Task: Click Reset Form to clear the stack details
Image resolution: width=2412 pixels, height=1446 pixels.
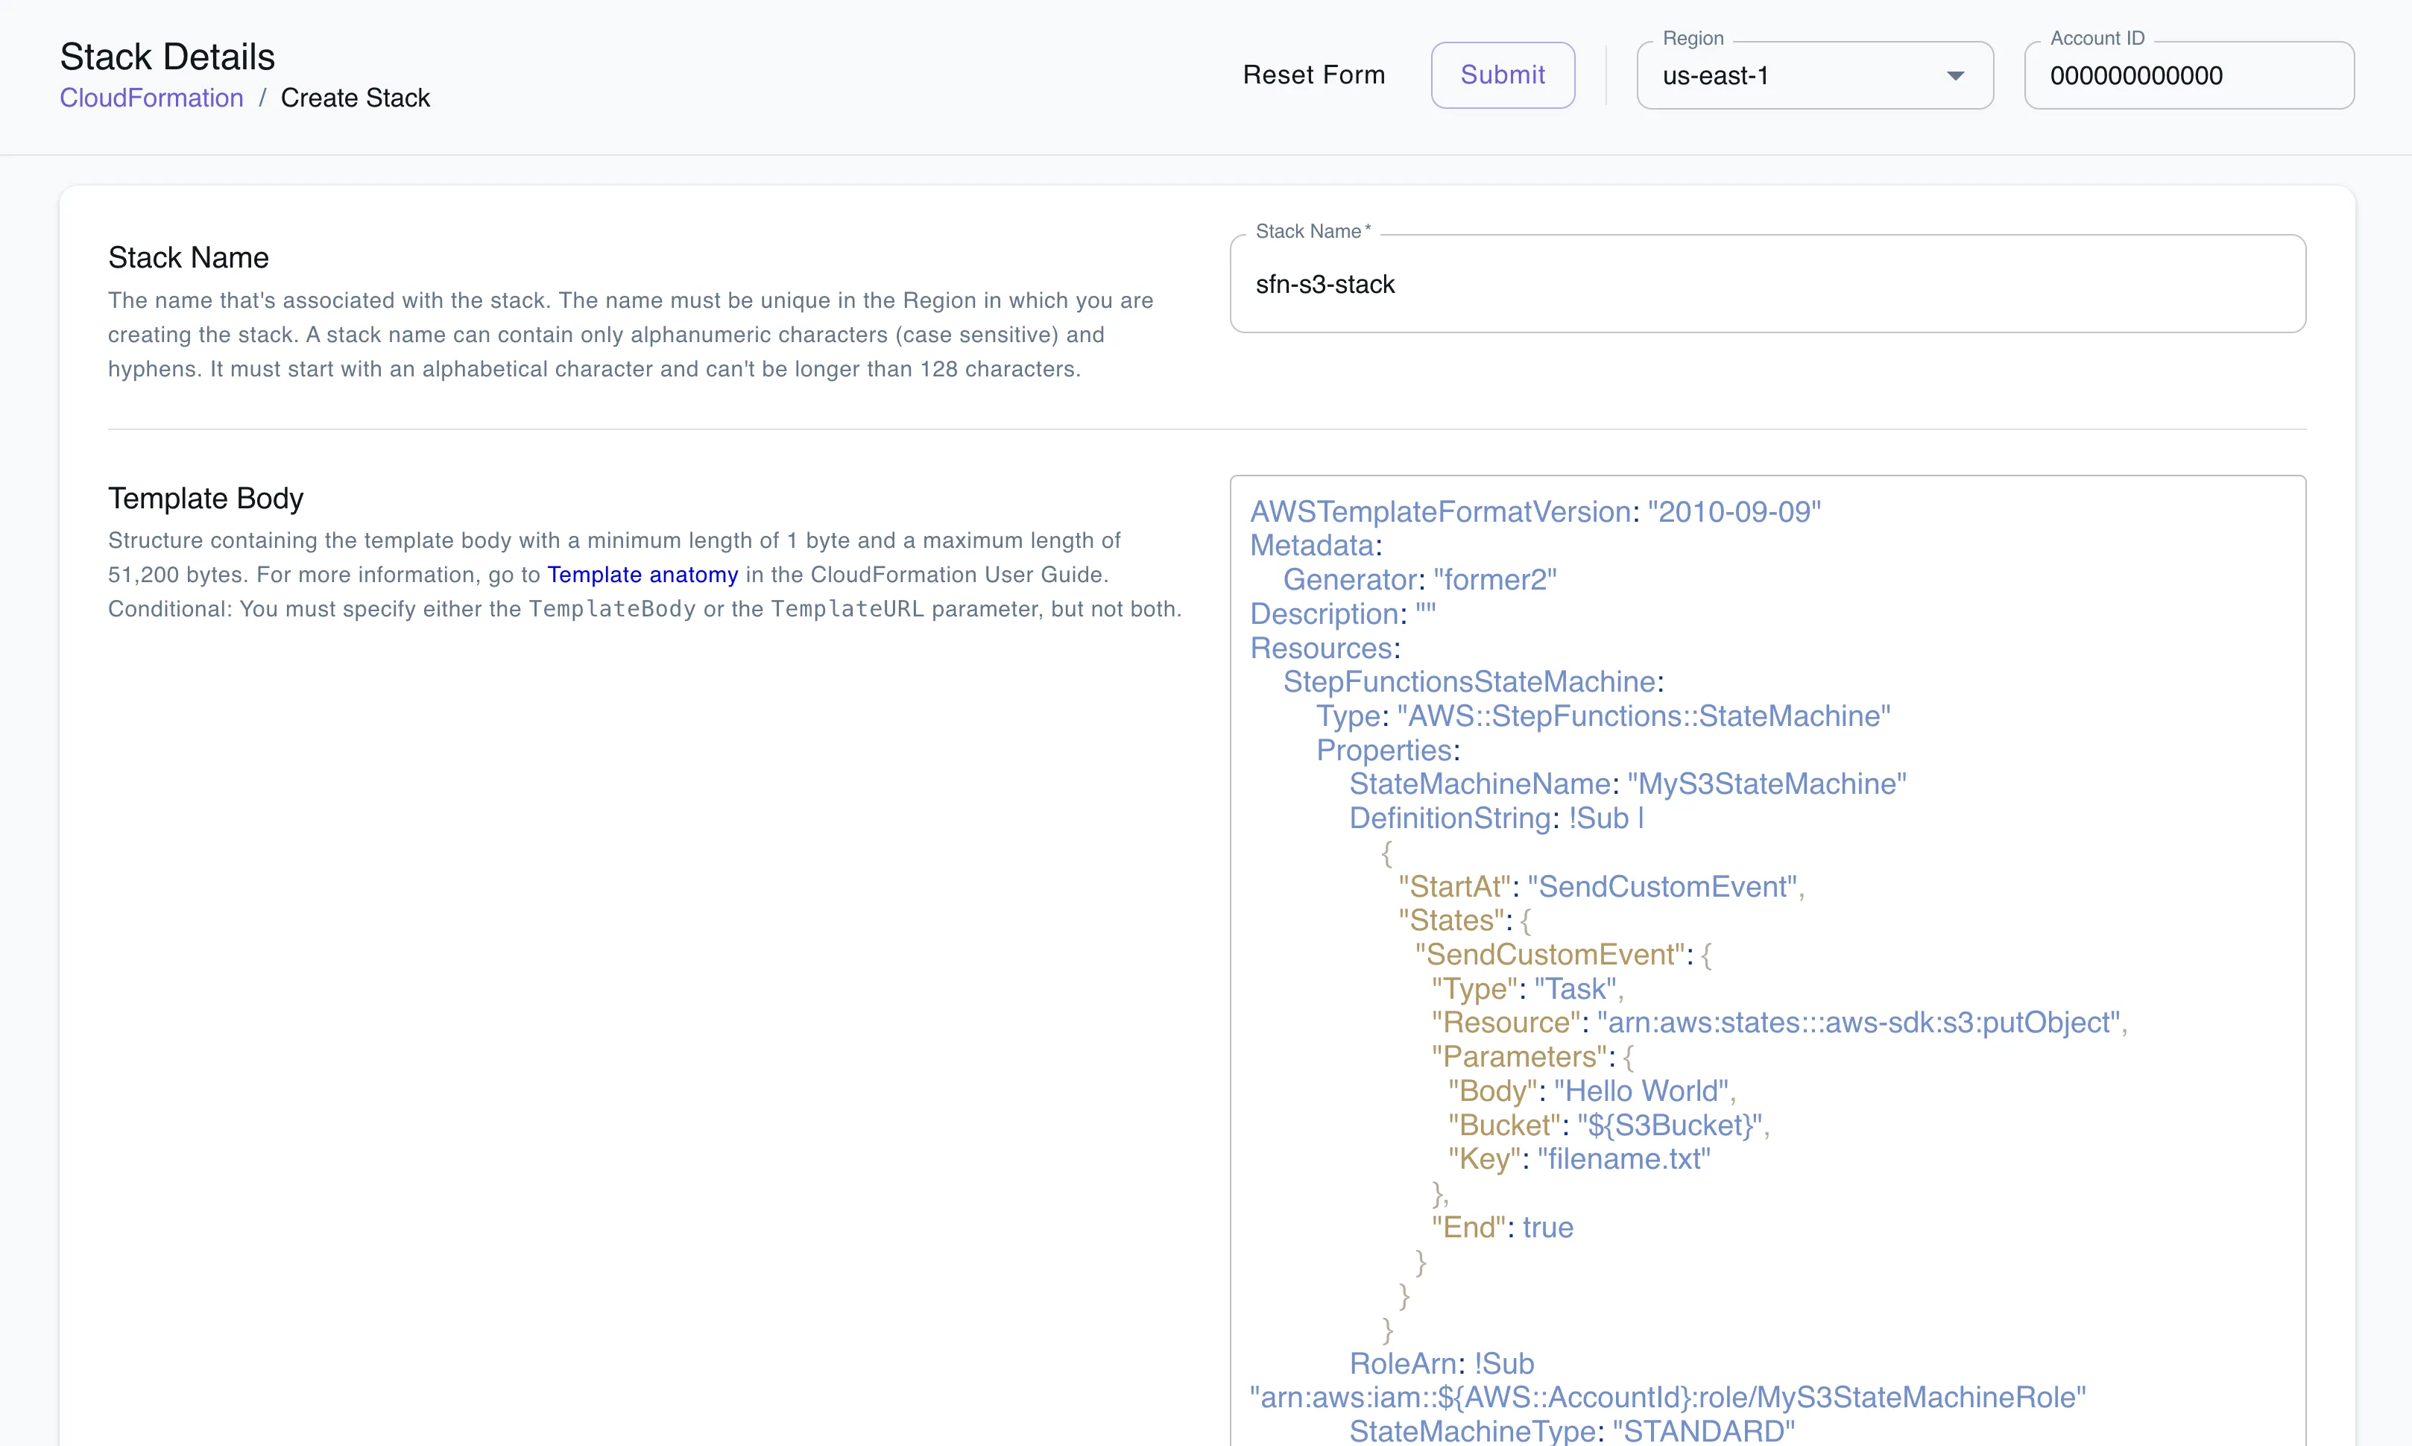Action: (1314, 74)
